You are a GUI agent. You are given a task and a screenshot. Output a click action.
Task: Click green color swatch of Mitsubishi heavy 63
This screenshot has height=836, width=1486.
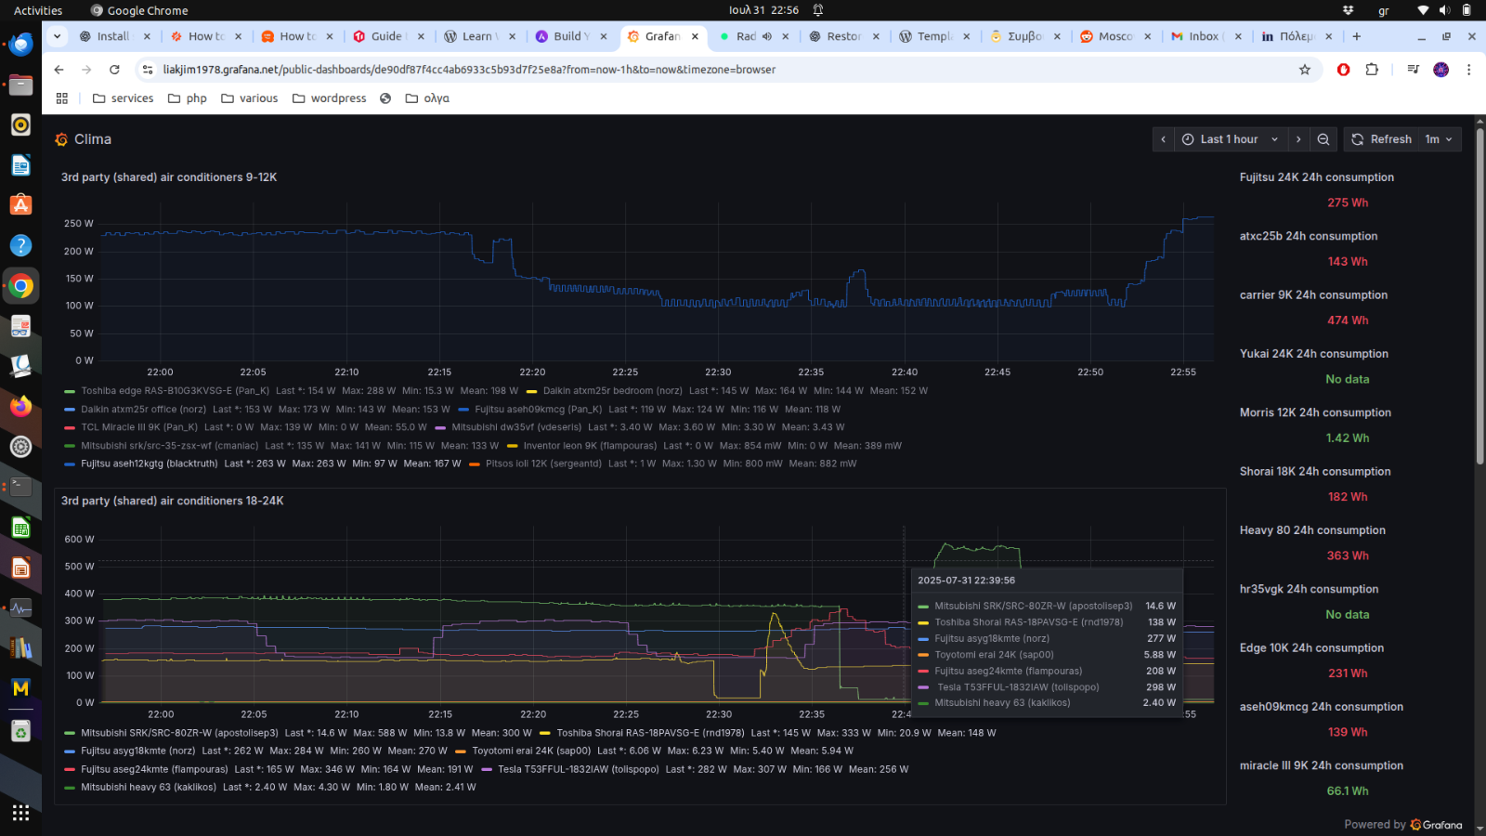coord(70,788)
